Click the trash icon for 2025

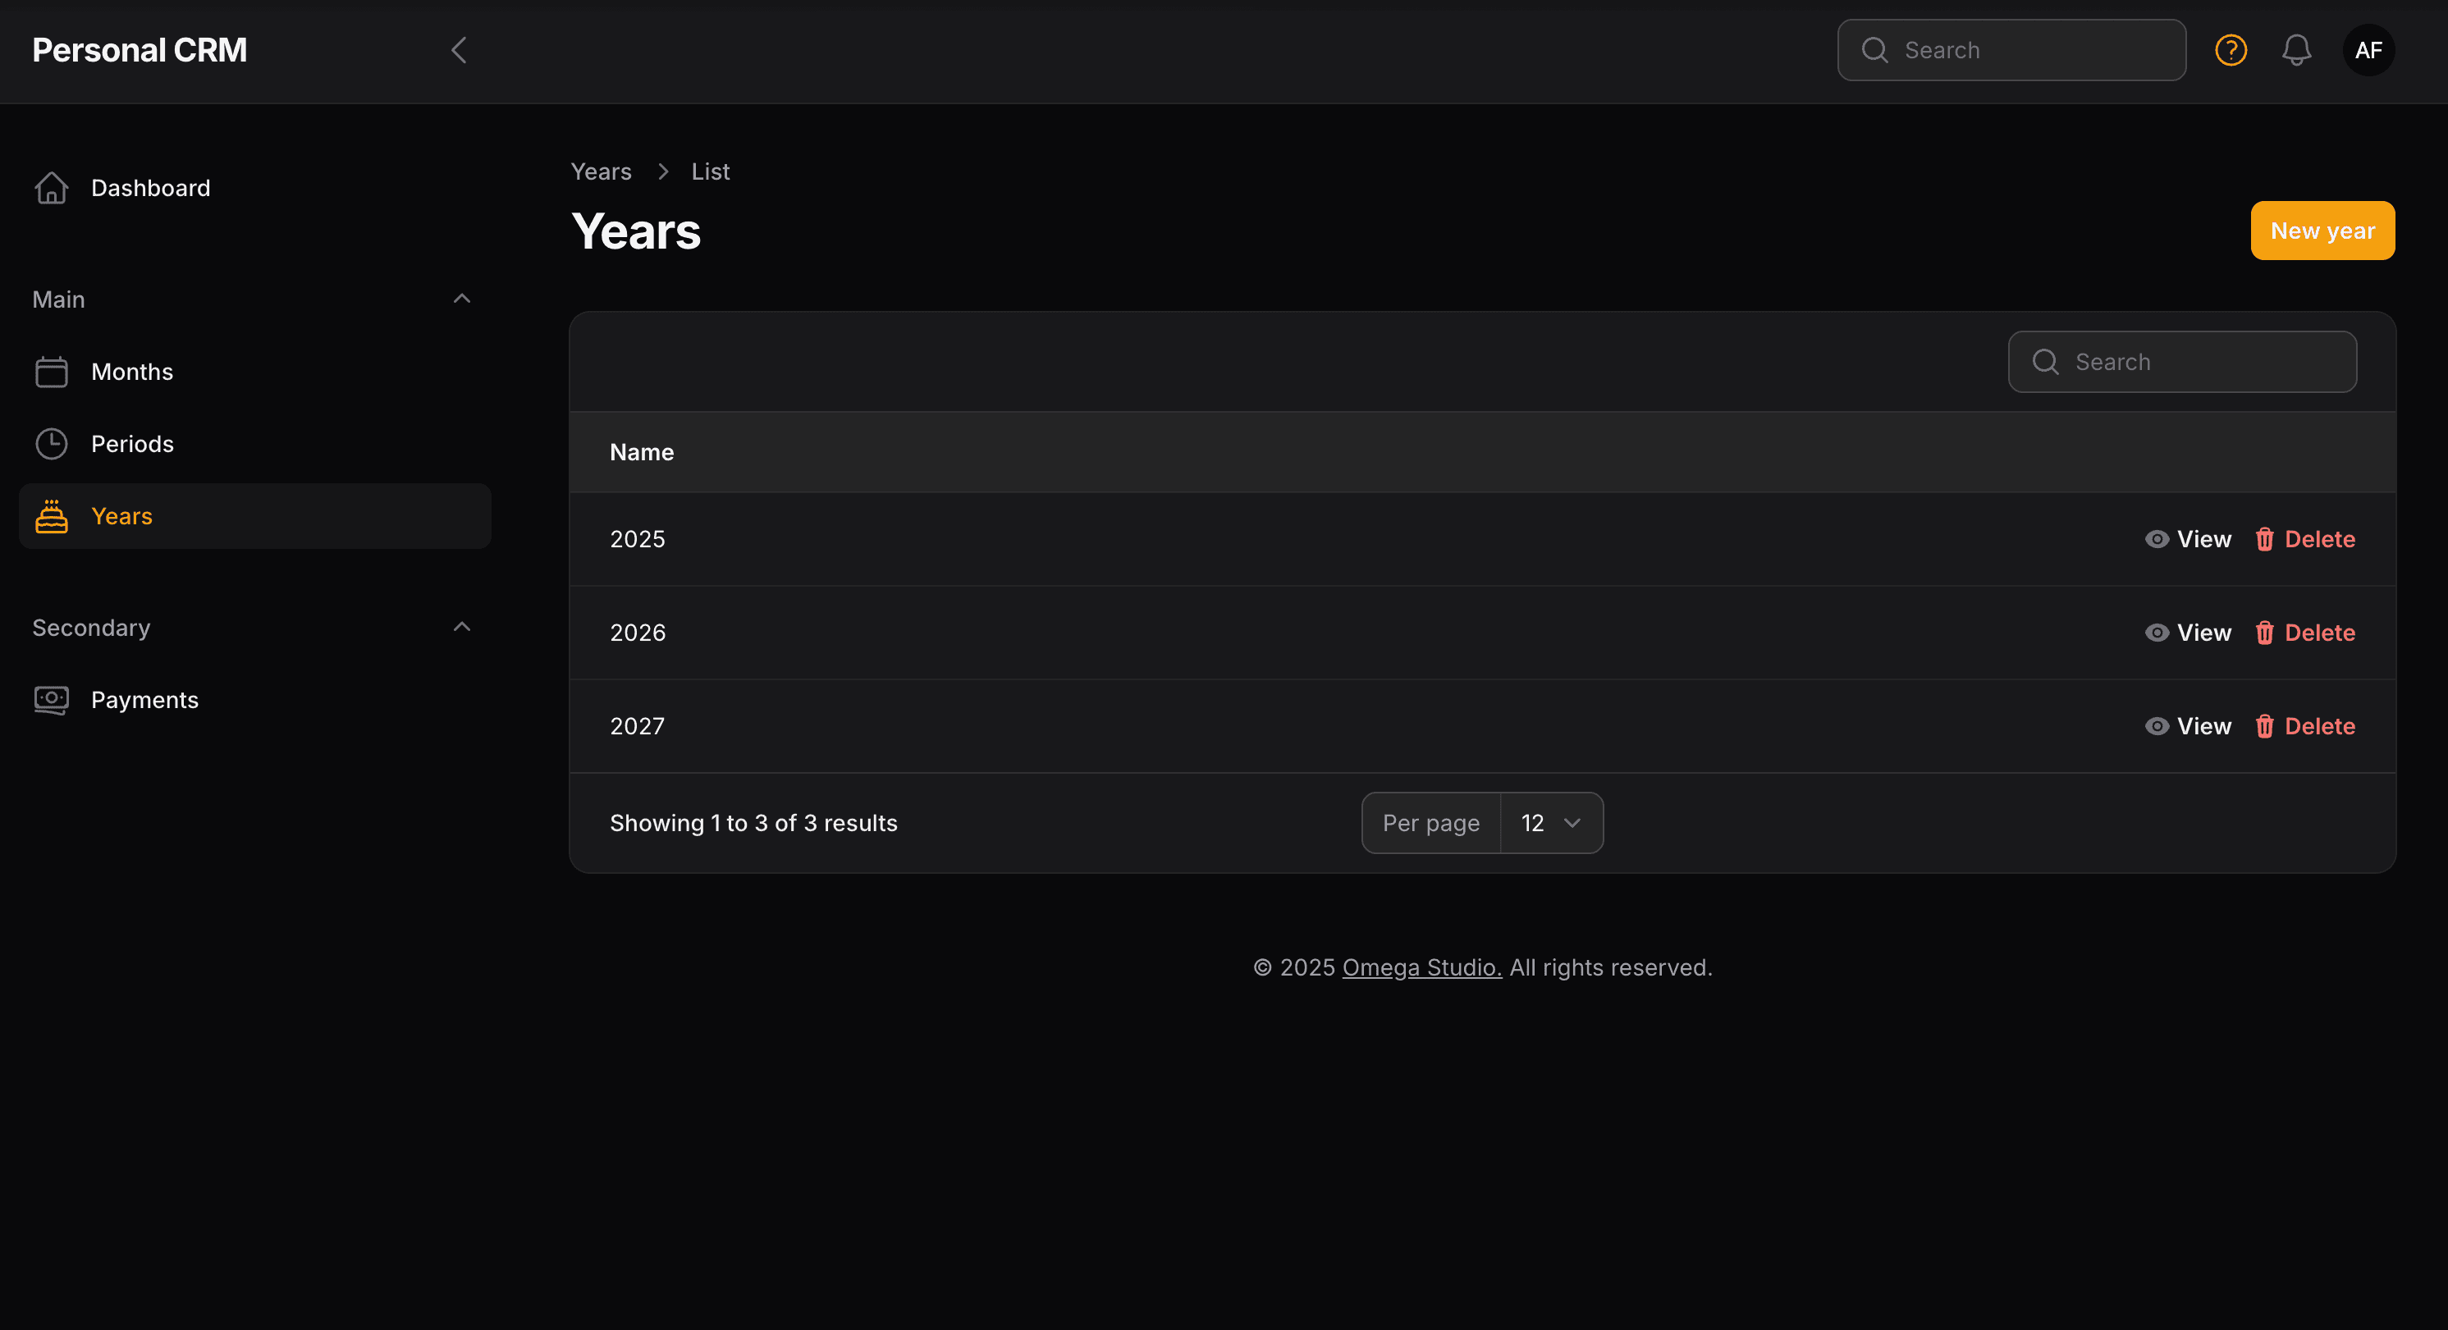coord(2265,540)
